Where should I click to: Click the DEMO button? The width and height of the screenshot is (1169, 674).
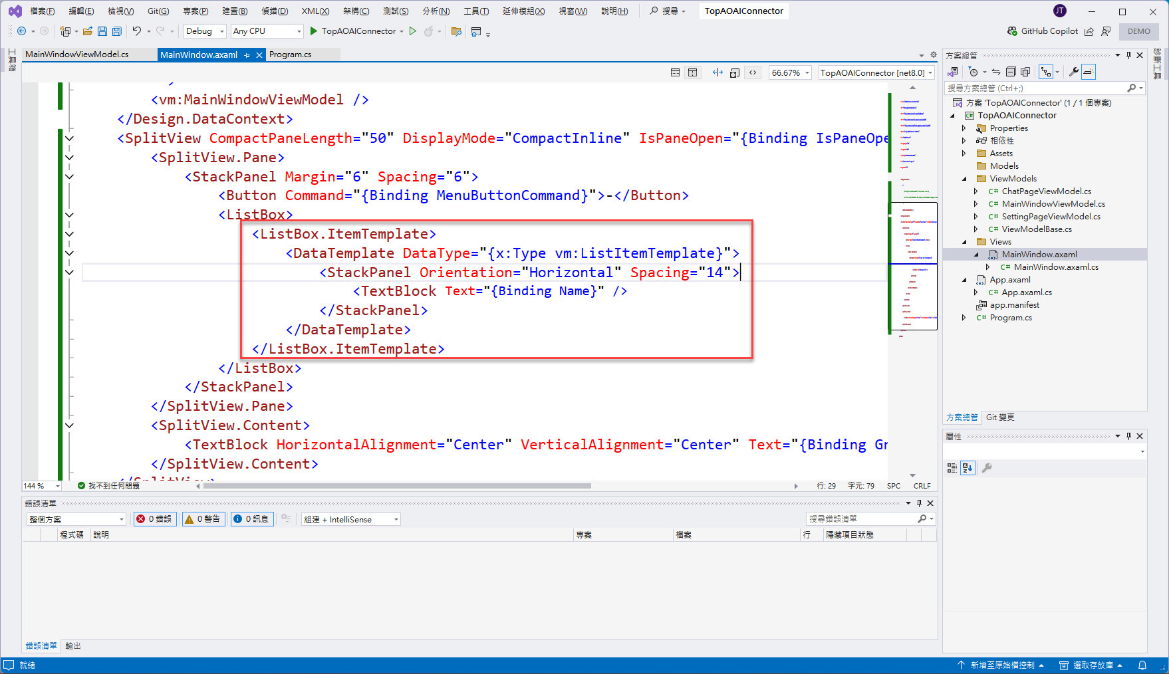[1139, 31]
